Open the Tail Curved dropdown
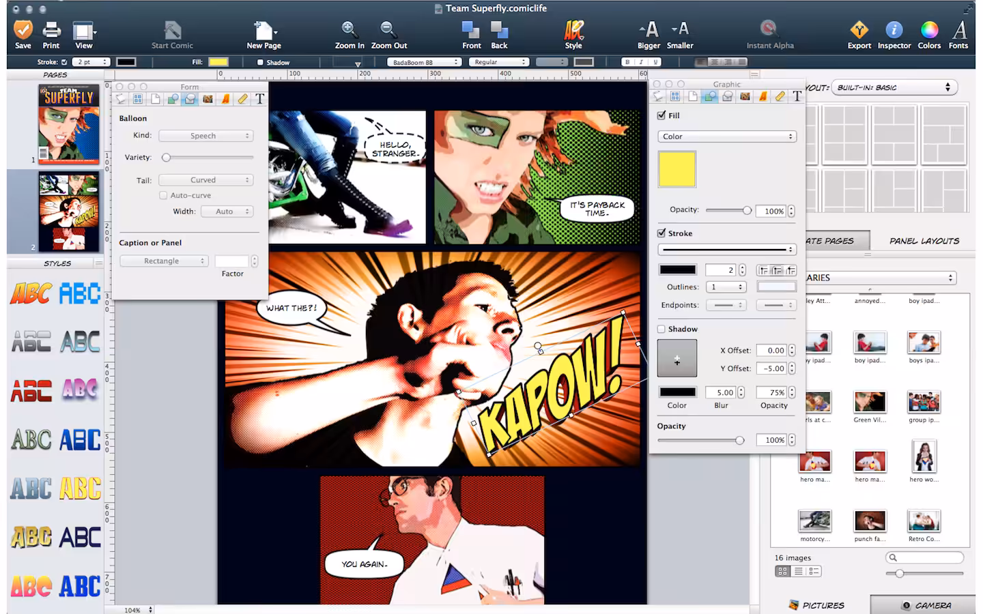This screenshot has height=614, width=983. [x=206, y=180]
